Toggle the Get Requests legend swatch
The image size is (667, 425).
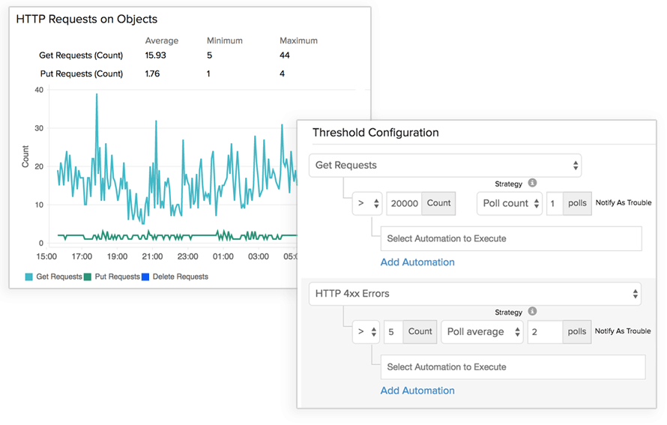pos(28,277)
